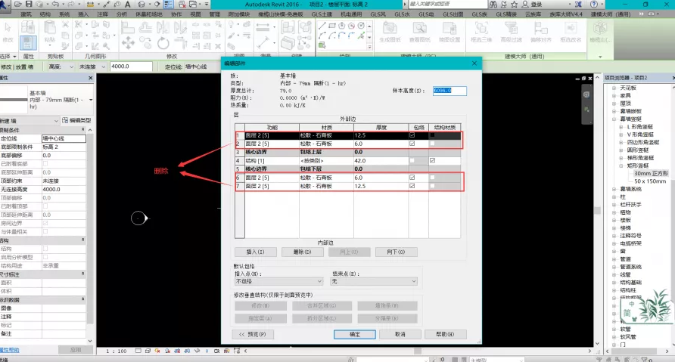The width and height of the screenshot is (675, 362).
Task: Expand the 幕墙系统 tree node
Action: (614, 187)
